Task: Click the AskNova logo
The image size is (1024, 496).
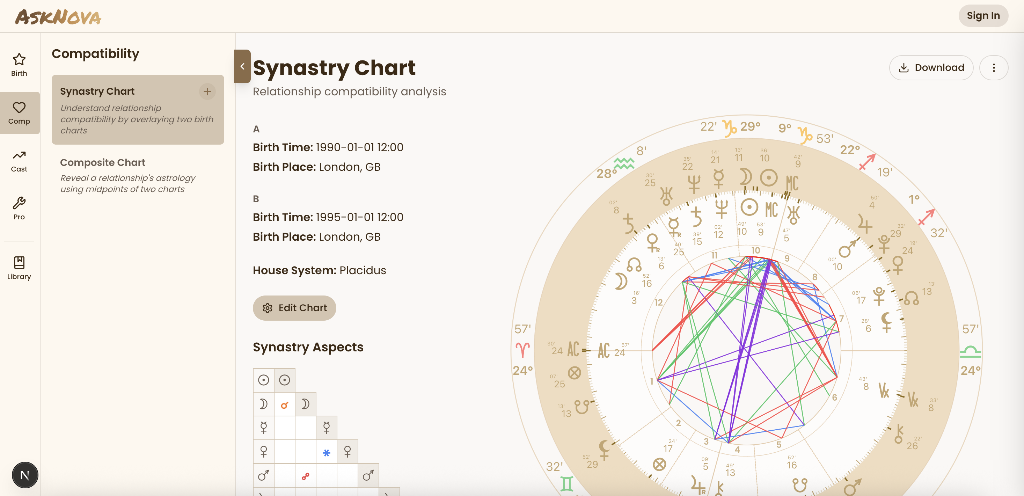Action: click(x=58, y=17)
